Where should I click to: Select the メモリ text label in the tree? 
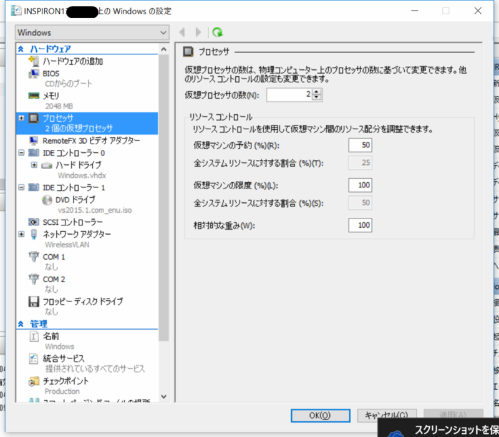[51, 96]
